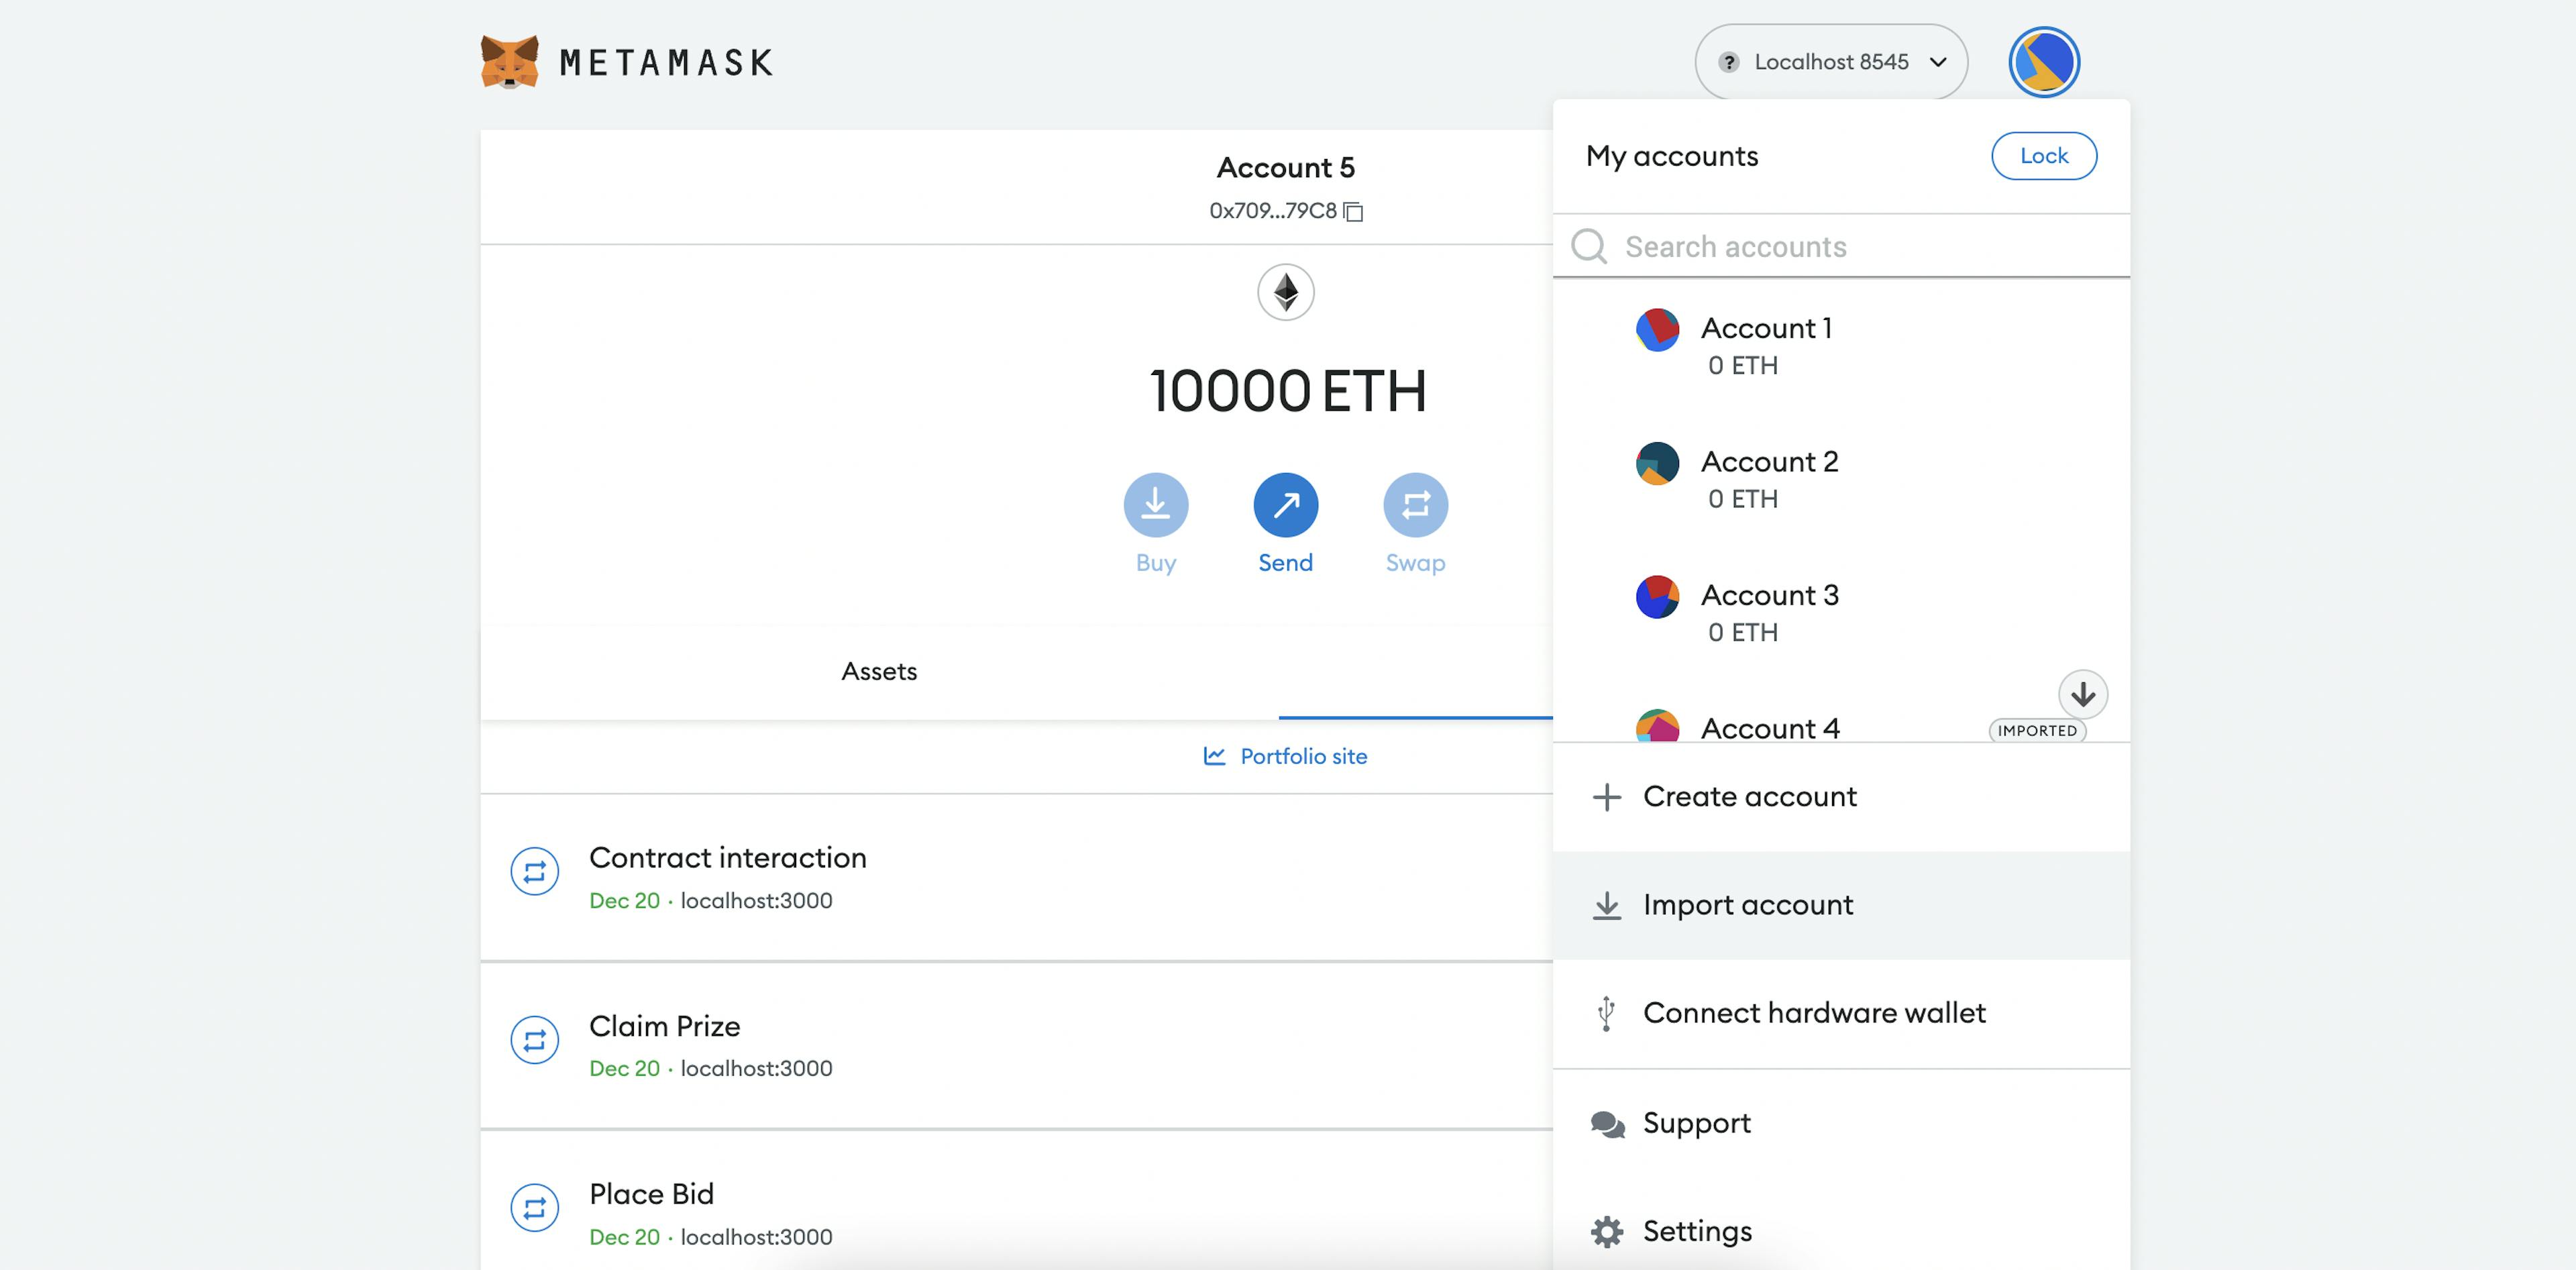The width and height of the screenshot is (2576, 1270).
Task: Lock the wallet with the Lock button
Action: click(2044, 156)
